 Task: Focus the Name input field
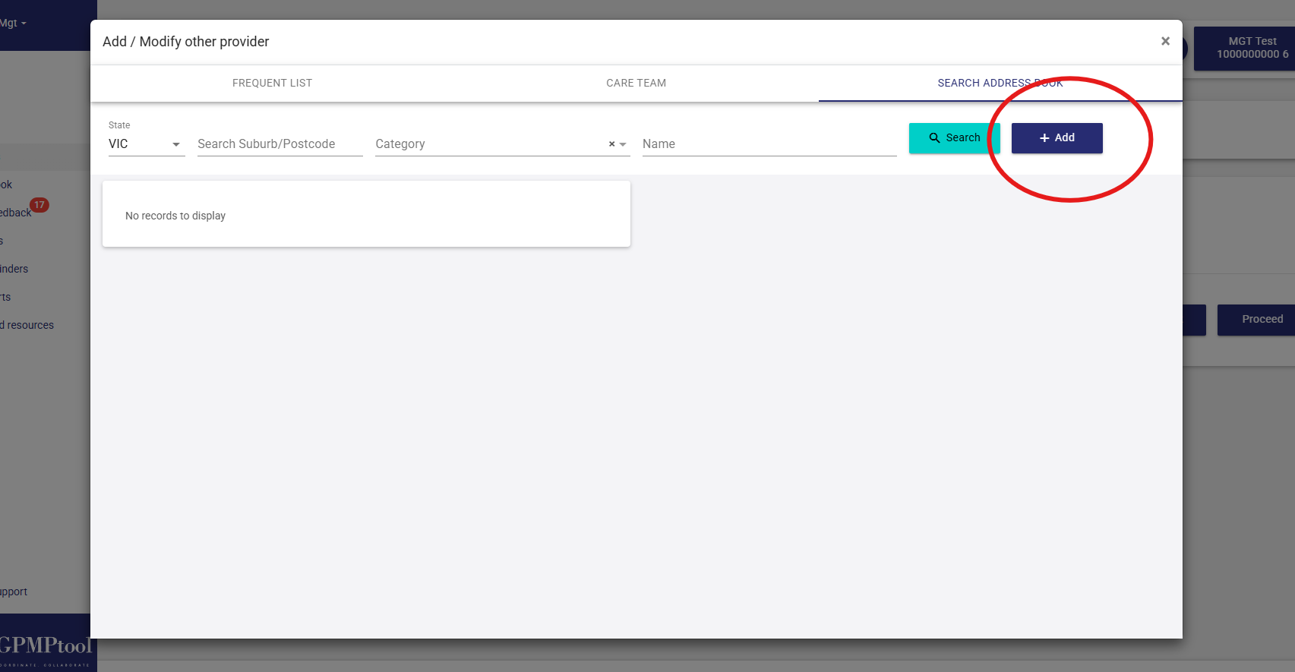click(x=769, y=144)
